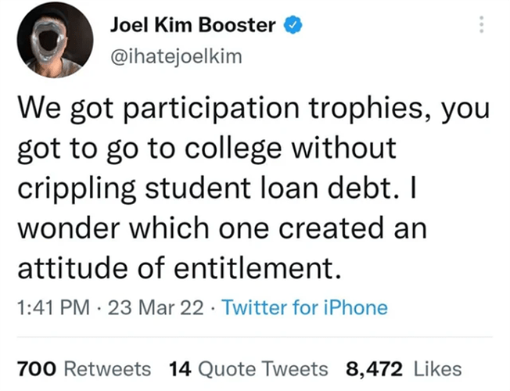Open the @ihatejoelkim handle link
The width and height of the screenshot is (510, 391).
pos(177,56)
